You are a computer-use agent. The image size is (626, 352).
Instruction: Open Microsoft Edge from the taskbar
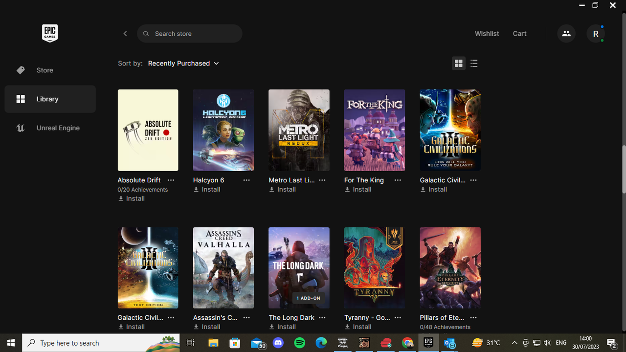click(x=321, y=343)
